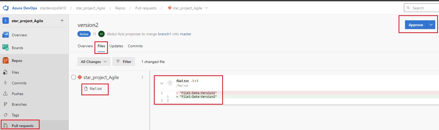
Task: Click the Filter button
Action: click(x=124, y=62)
